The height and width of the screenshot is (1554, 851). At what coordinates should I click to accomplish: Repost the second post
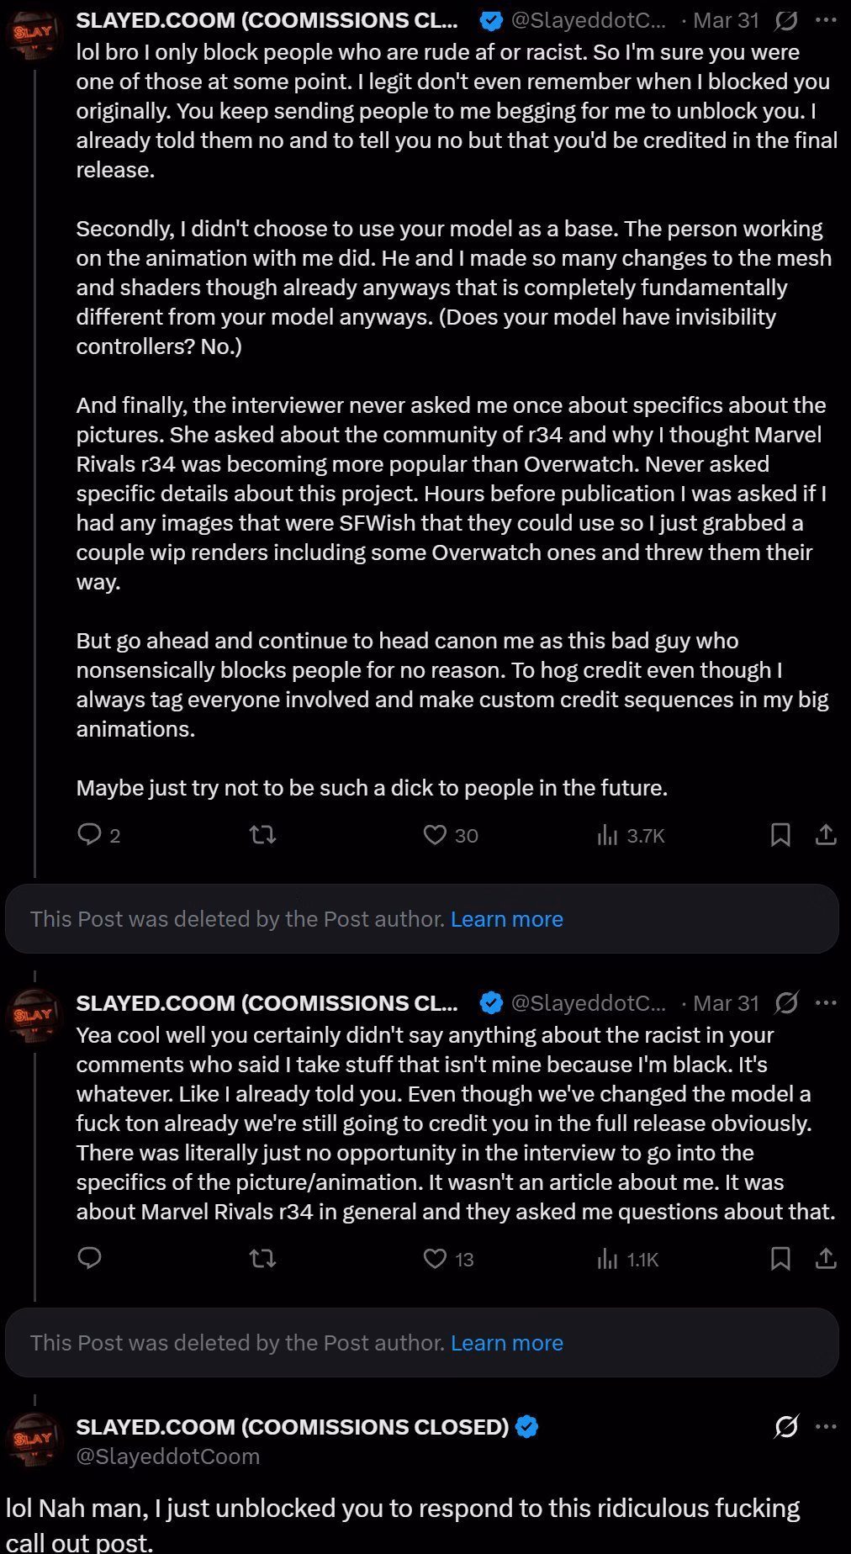(x=264, y=1258)
